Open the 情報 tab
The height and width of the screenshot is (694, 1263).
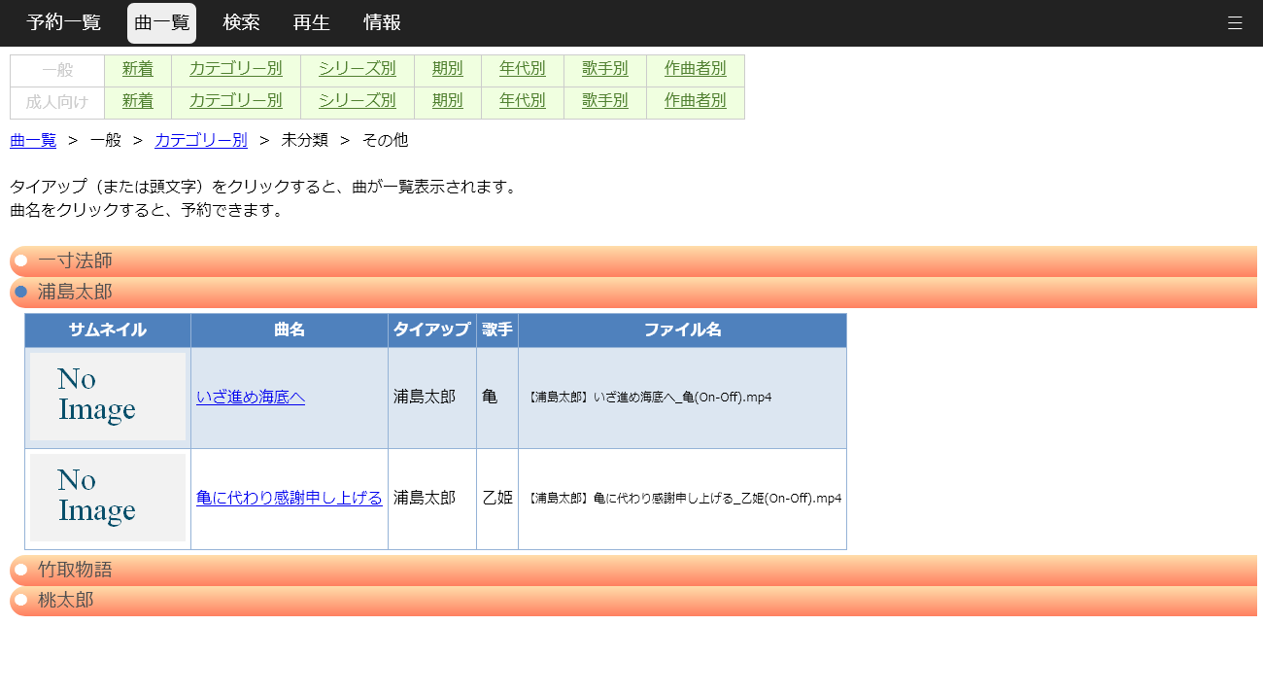[382, 23]
